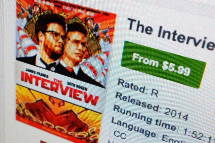Open The Interview movie title heading
Image resolution: width=215 pixels, height=143 pixels.
point(171,33)
